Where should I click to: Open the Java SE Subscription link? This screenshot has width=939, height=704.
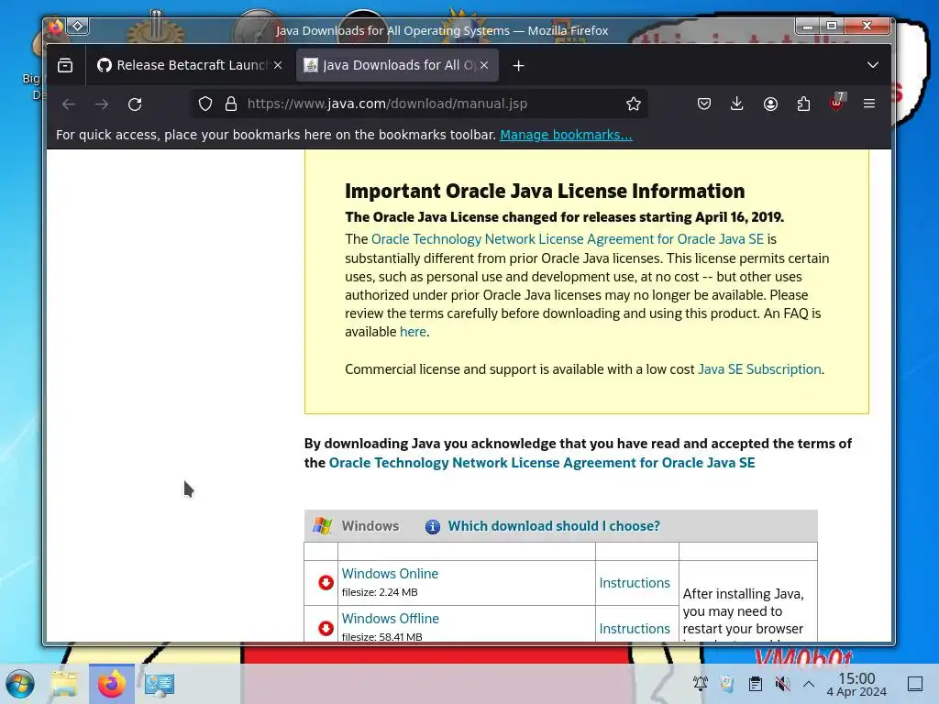(x=759, y=369)
